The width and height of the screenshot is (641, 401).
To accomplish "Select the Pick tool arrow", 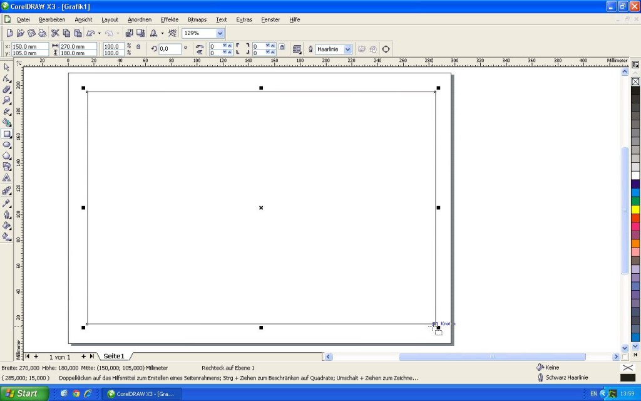I will (6, 67).
